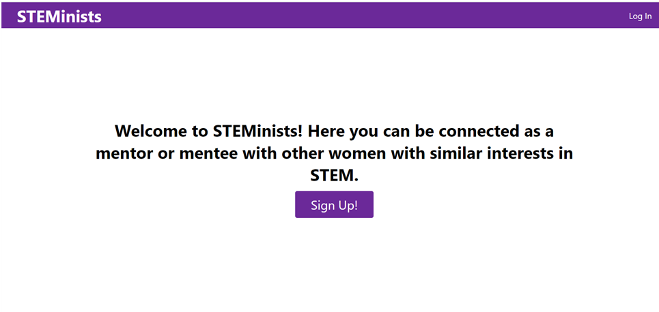Click the word STEM. under the heading
659x312 pixels.
[x=334, y=176]
